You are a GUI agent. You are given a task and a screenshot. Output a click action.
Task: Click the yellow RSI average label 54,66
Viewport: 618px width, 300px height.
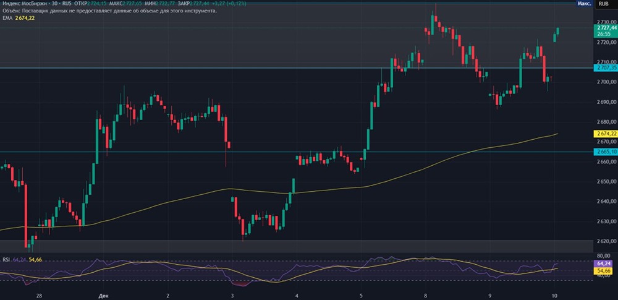coord(604,271)
